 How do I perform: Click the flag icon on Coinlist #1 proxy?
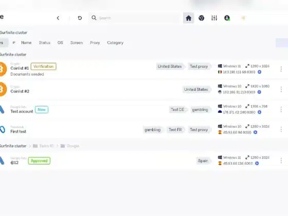[220, 72]
